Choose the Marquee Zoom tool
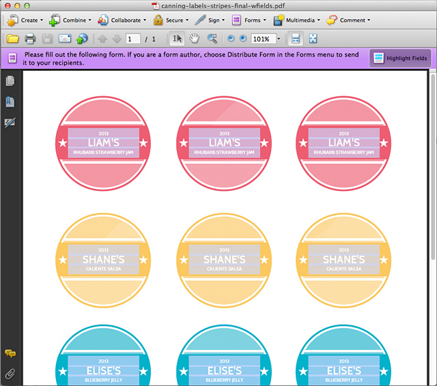The height and width of the screenshot is (386, 437). coord(212,39)
